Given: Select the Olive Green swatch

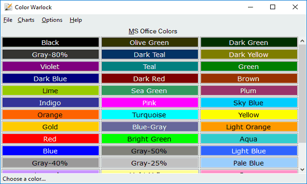Looking at the screenshot, I should point(150,42).
